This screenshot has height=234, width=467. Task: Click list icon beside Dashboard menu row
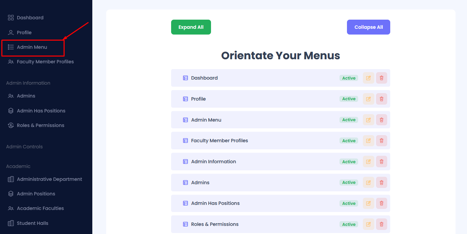(185, 78)
